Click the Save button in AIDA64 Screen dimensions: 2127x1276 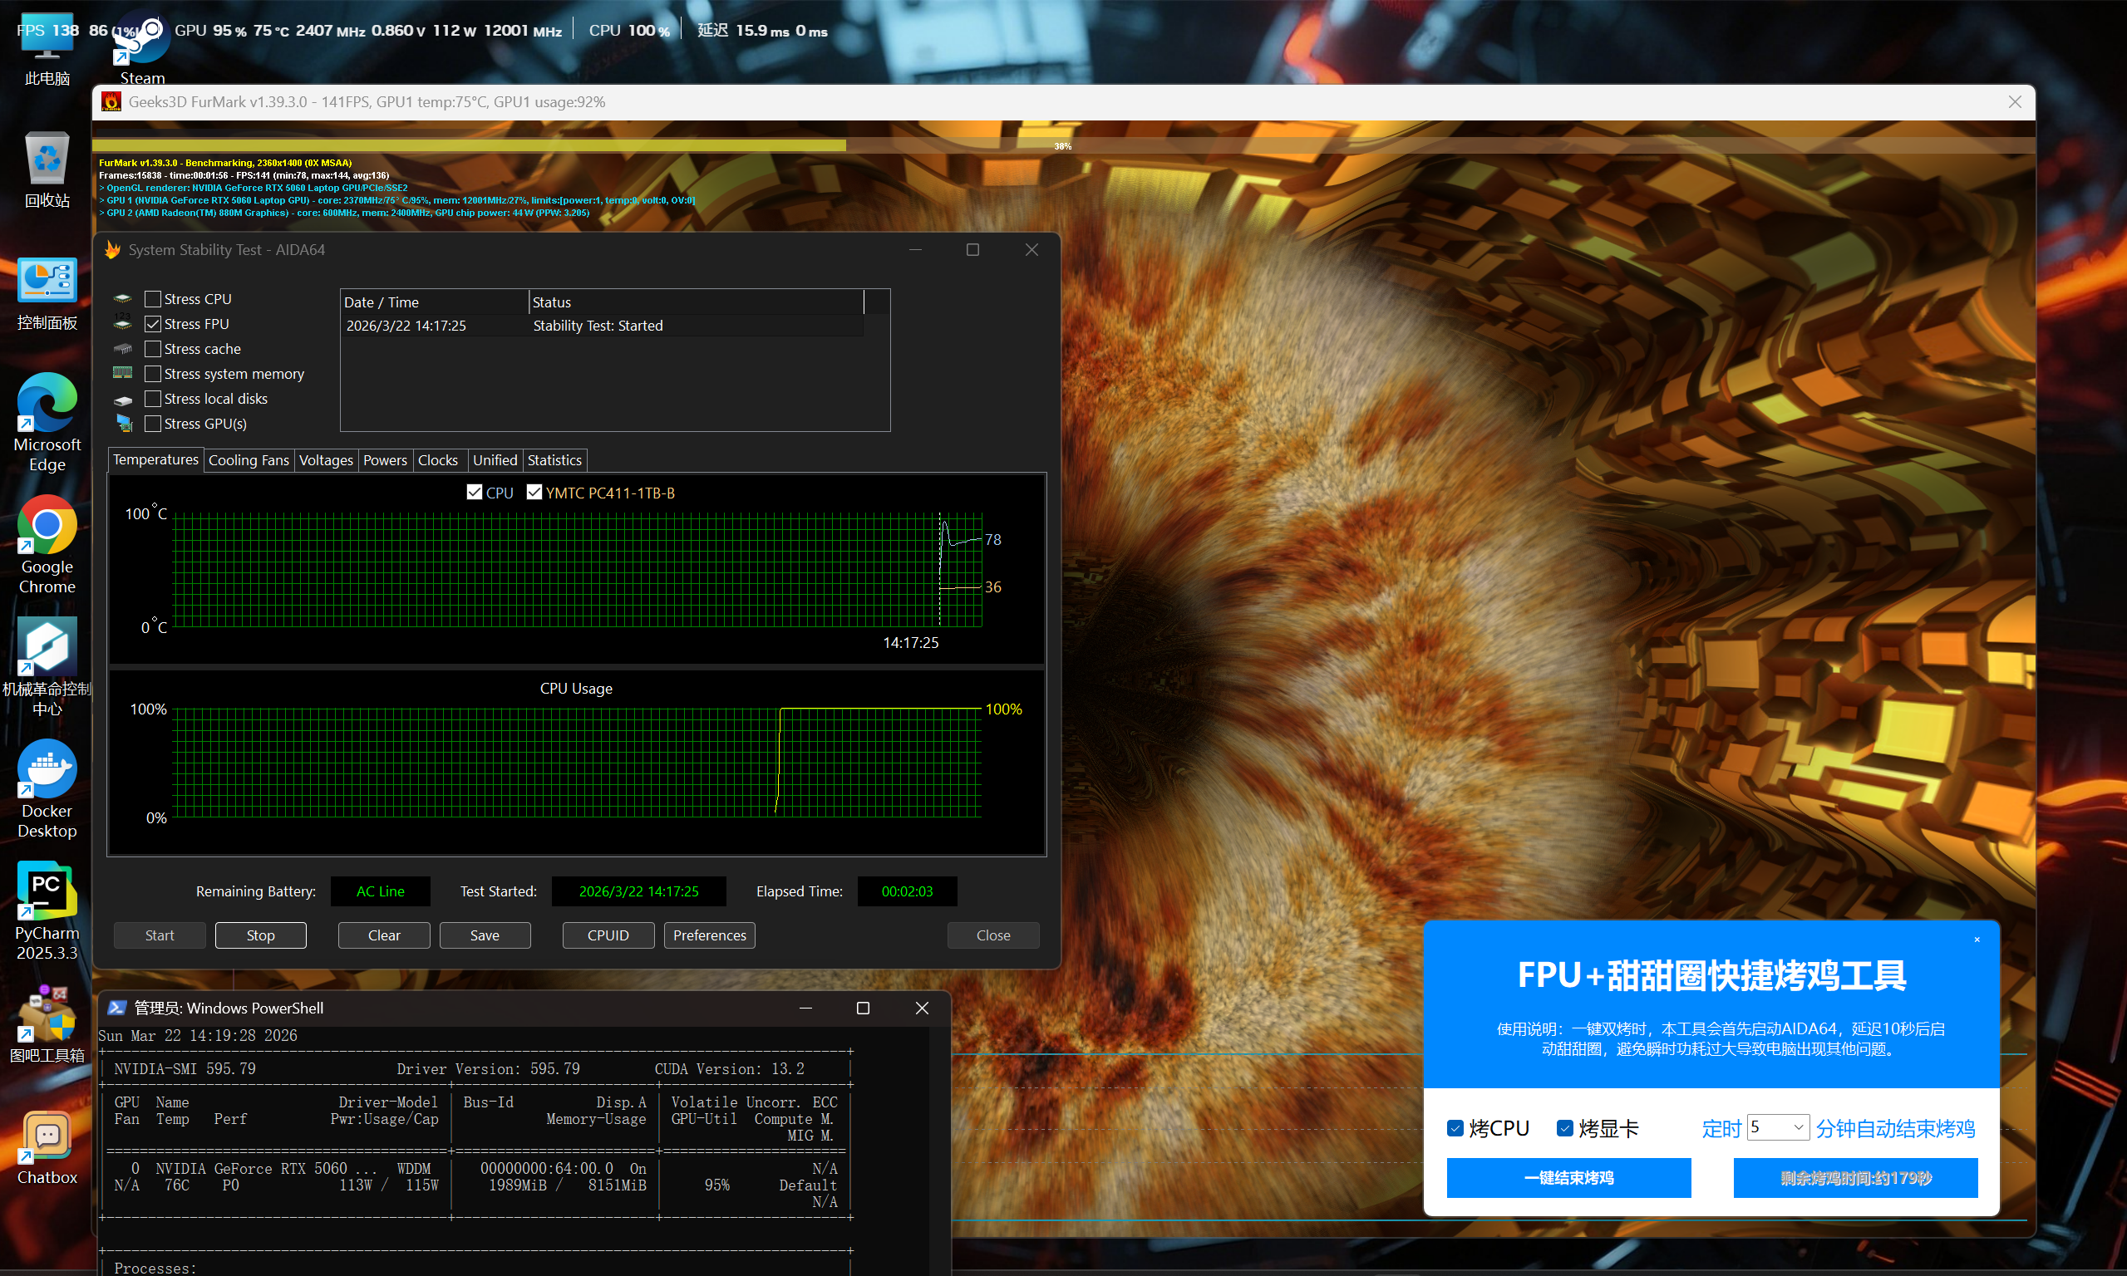(485, 935)
